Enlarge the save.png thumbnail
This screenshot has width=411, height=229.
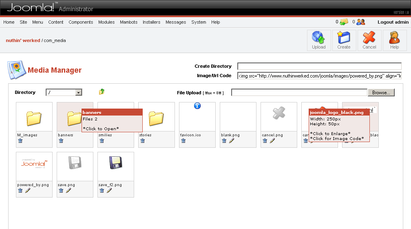[x=75, y=162]
